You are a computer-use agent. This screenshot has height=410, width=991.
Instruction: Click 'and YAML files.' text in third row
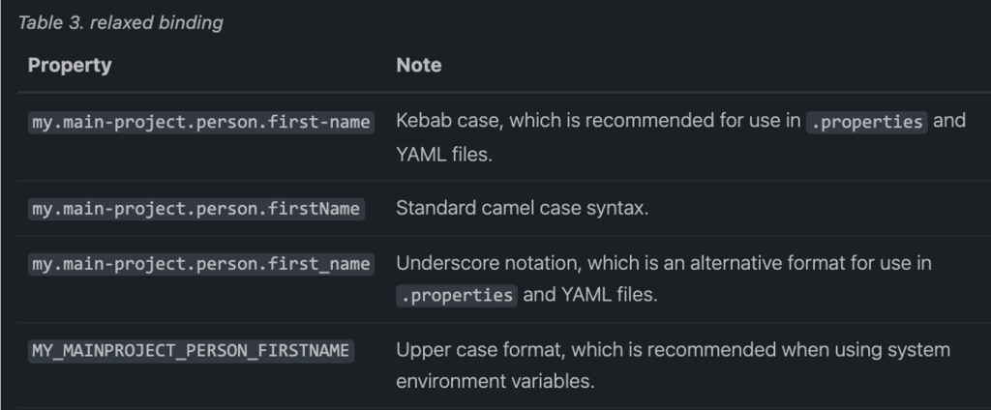(x=590, y=295)
